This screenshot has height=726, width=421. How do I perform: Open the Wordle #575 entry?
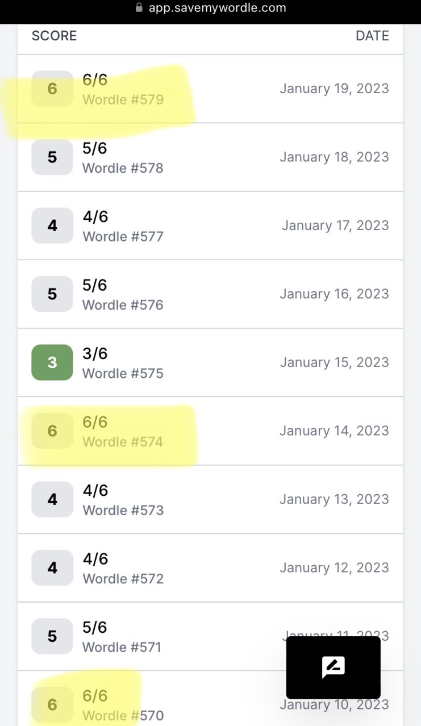coord(210,362)
